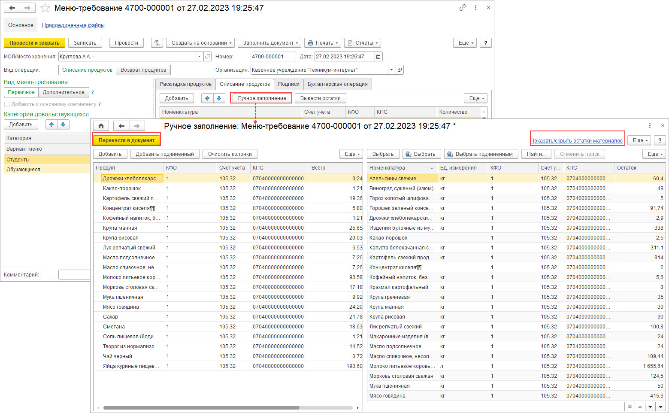669x413 pixels.
Task: Jump to last row icon in balances list
Action: [x=660, y=407]
